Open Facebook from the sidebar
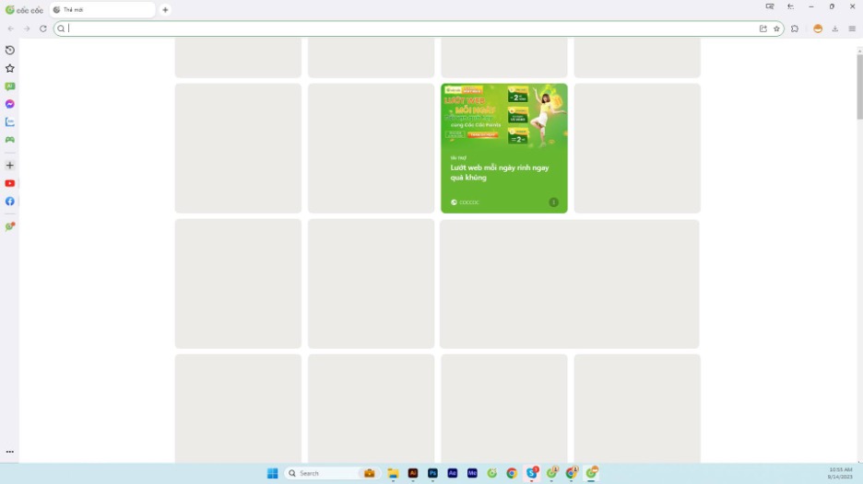Image resolution: width=863 pixels, height=484 pixels. pos(10,202)
